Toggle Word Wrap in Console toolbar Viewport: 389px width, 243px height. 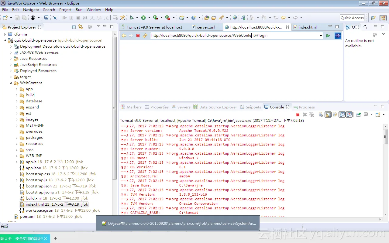pyautogui.click(x=335, y=115)
